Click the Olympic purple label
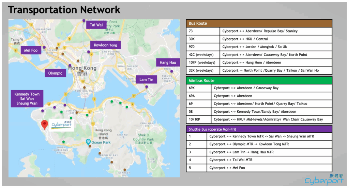The height and width of the screenshot is (188, 349). 55,73
